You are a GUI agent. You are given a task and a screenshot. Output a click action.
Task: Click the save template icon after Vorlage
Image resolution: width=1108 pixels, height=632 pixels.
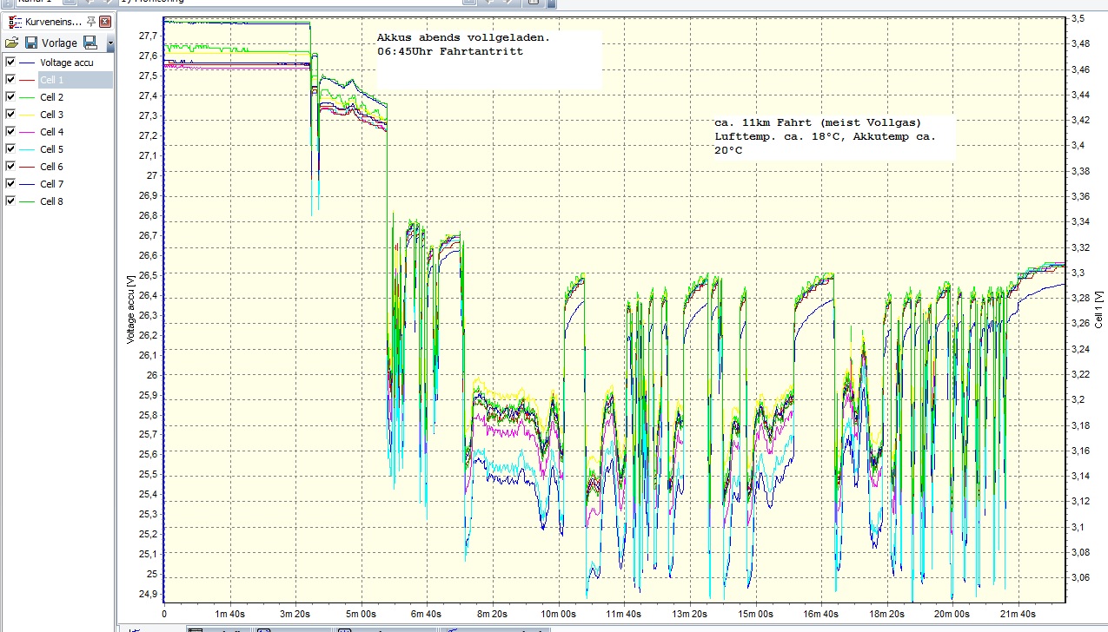[x=90, y=43]
